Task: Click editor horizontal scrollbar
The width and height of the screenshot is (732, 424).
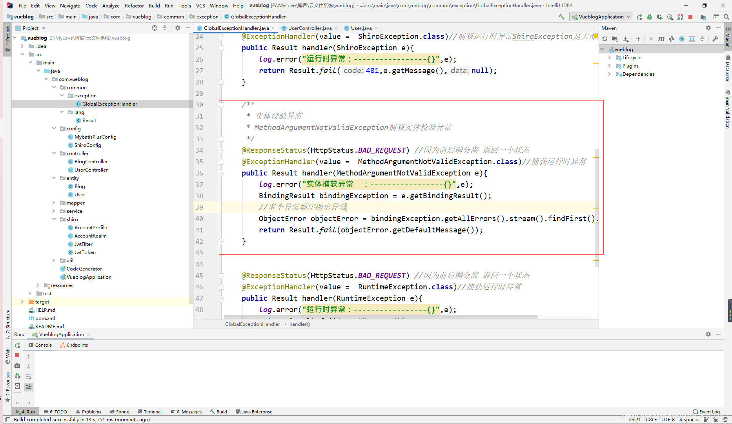Action: tap(381, 317)
